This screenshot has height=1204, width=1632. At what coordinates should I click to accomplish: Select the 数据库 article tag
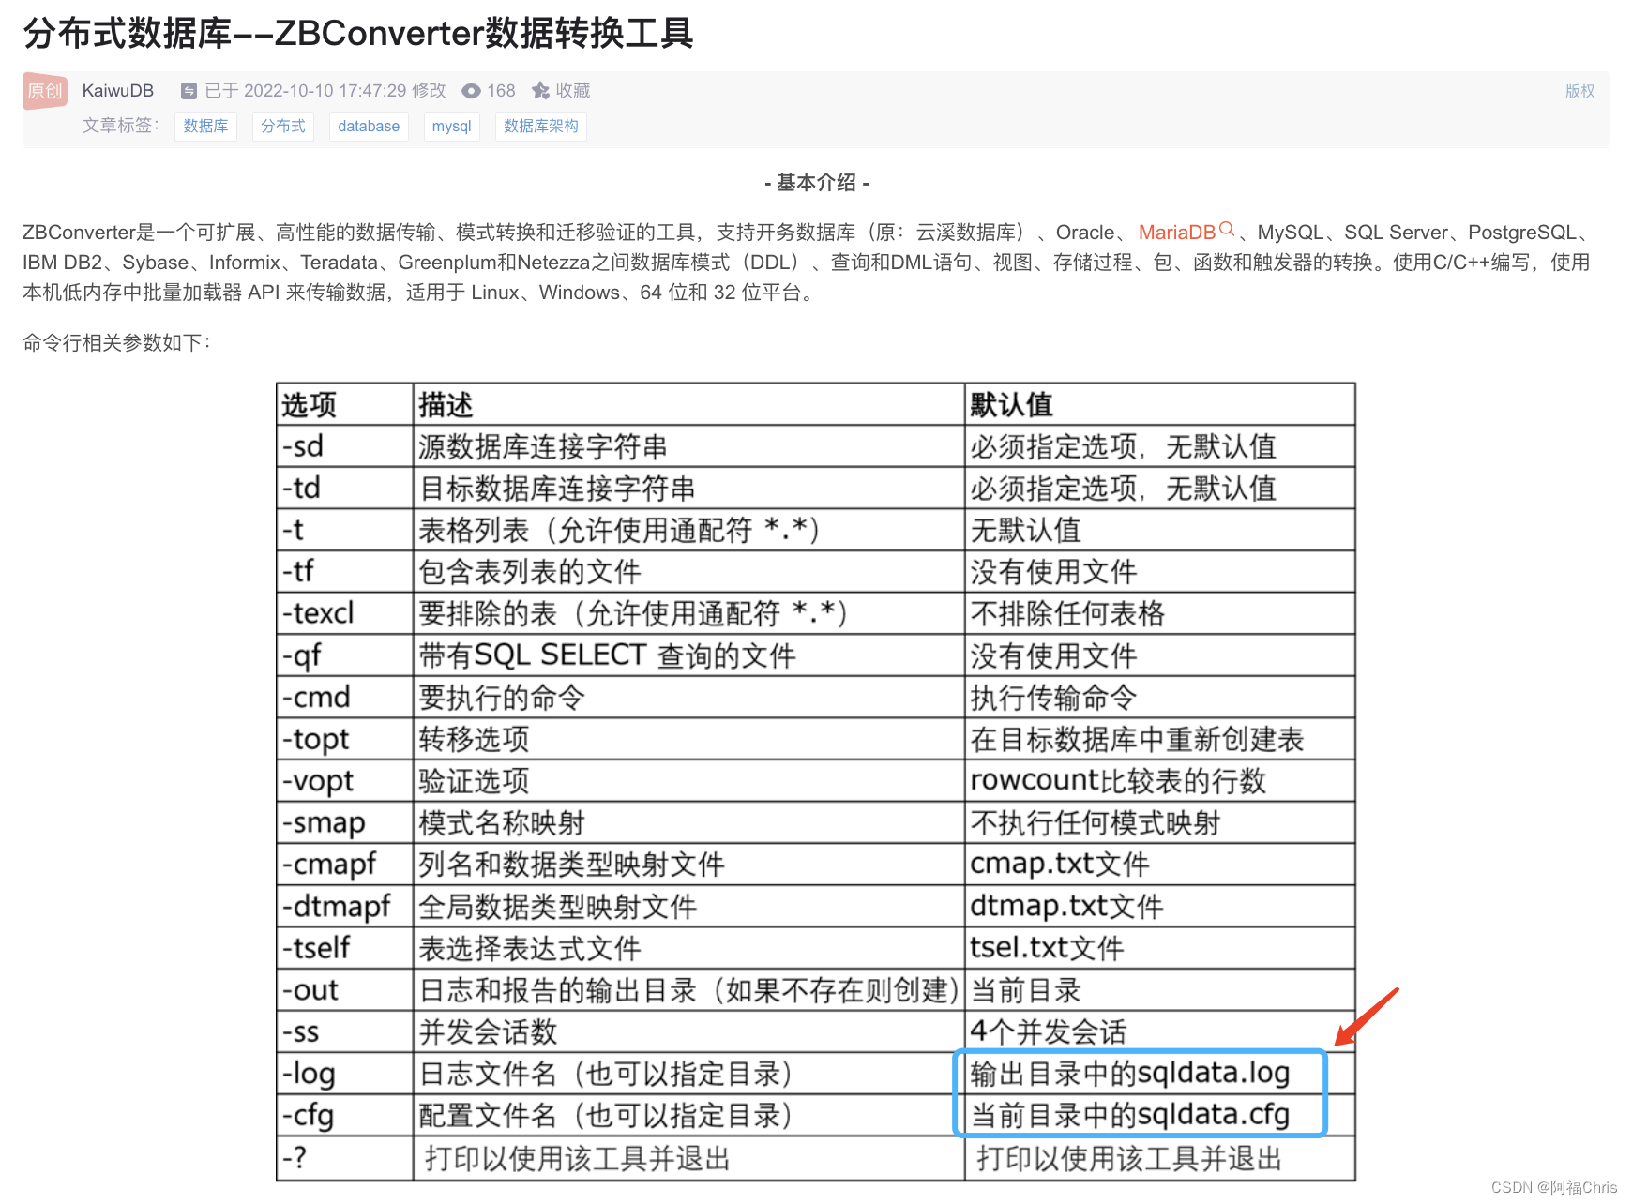point(205,126)
